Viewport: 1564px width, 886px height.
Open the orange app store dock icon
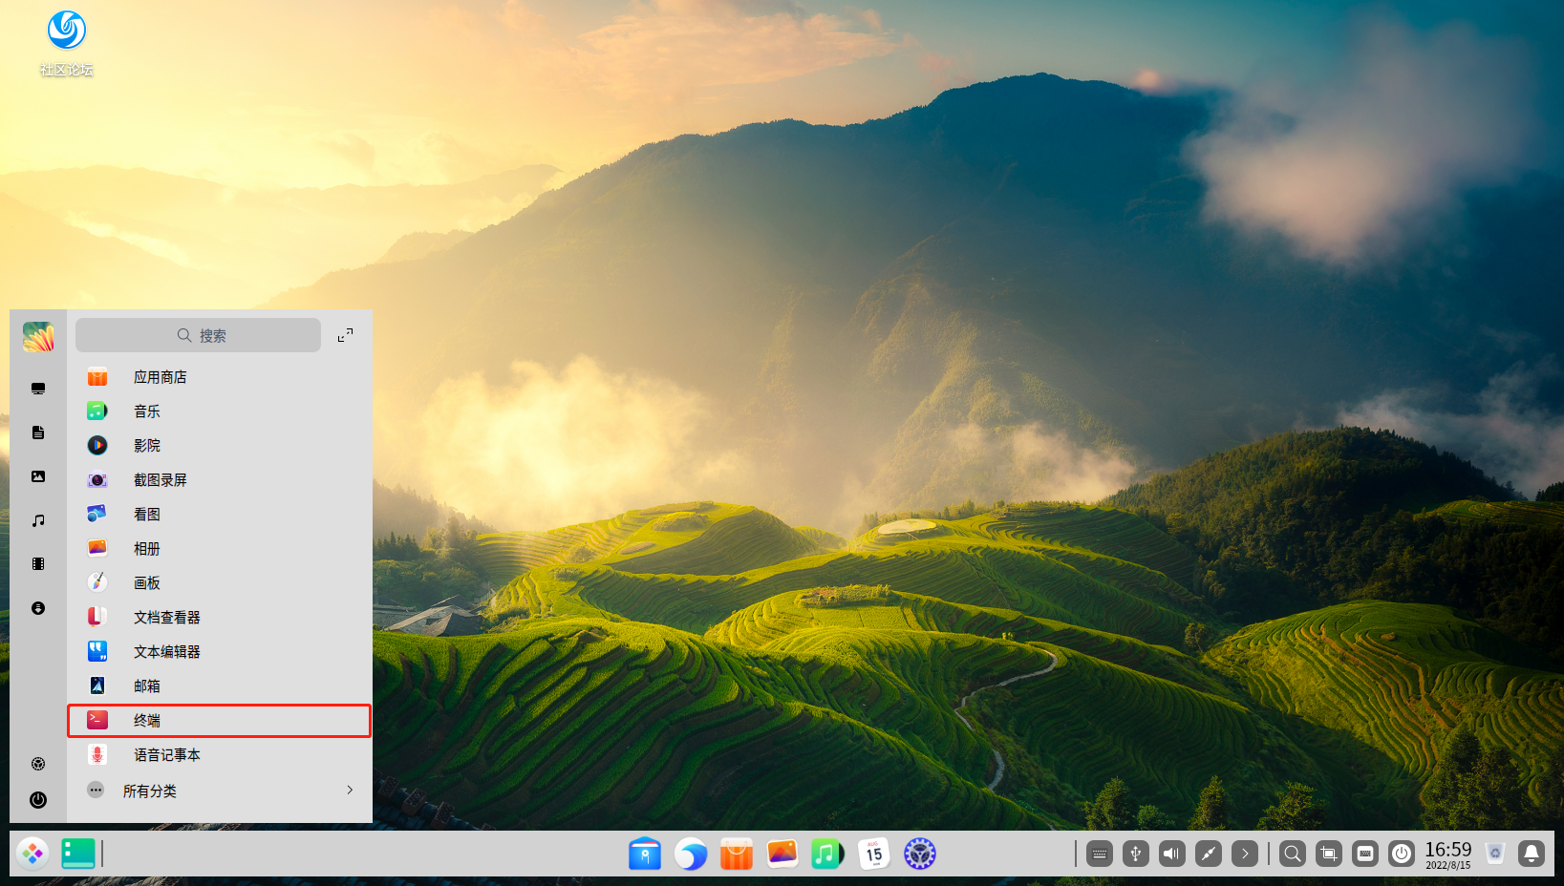tap(737, 854)
